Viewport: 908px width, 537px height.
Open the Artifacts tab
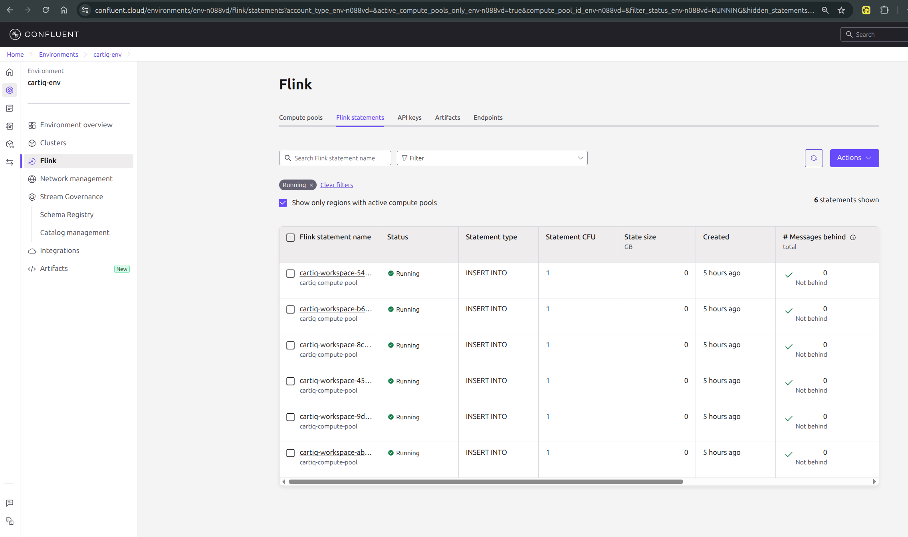pyautogui.click(x=447, y=117)
